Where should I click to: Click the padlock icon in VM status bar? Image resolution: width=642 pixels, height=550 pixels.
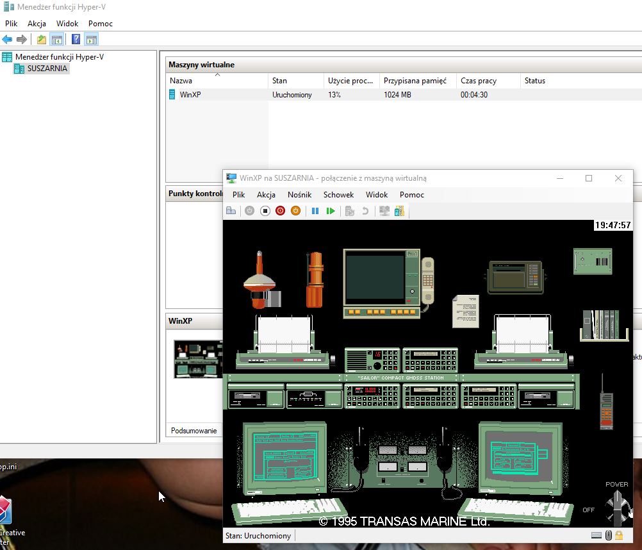(x=619, y=535)
